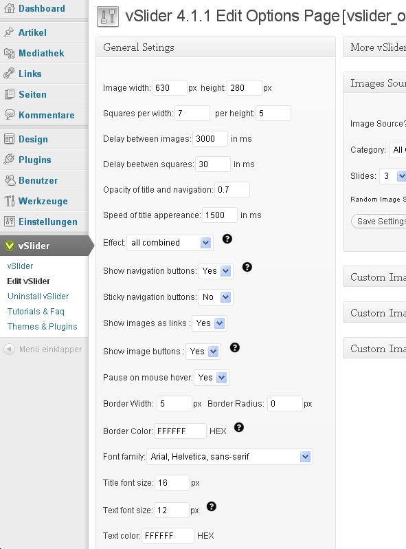Viewport: 406px width, 549px height.
Task: Open Tutorials & Faq link
Action: tap(36, 311)
